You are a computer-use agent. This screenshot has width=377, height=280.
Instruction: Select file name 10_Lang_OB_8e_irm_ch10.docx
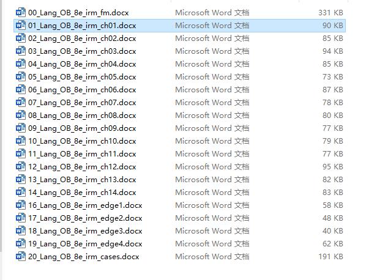(82, 141)
